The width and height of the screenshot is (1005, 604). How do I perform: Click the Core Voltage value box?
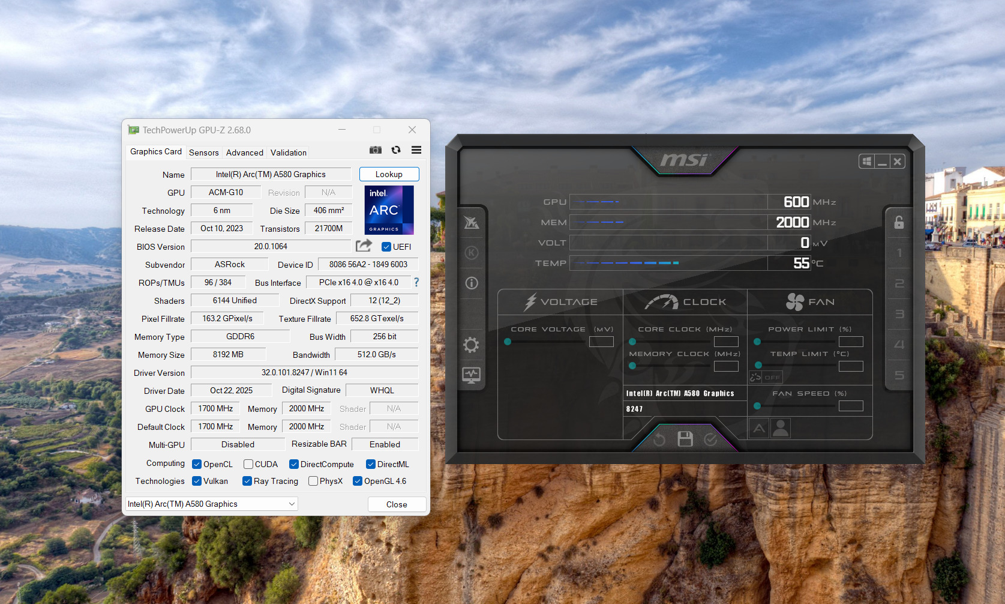[601, 342]
